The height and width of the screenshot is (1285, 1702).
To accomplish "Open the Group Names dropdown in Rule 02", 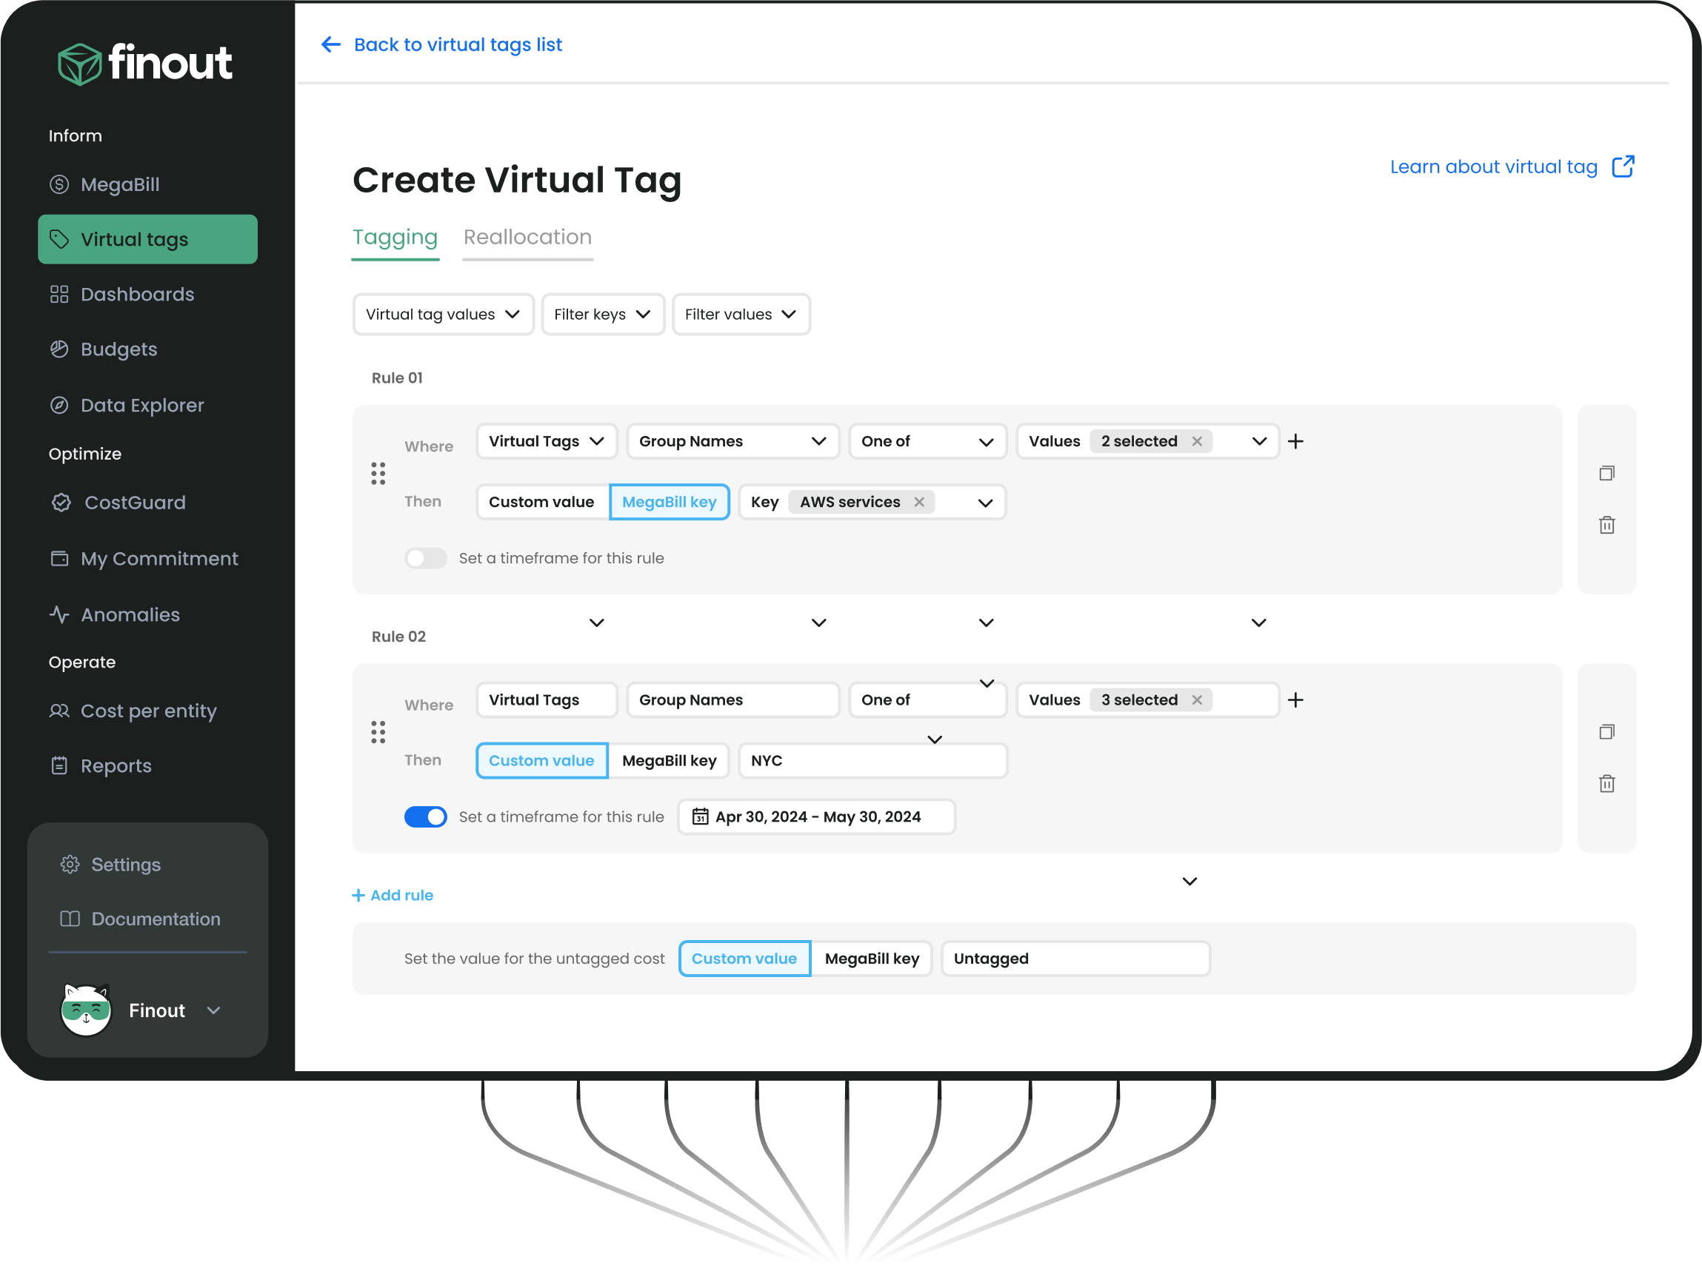I will [x=732, y=699].
